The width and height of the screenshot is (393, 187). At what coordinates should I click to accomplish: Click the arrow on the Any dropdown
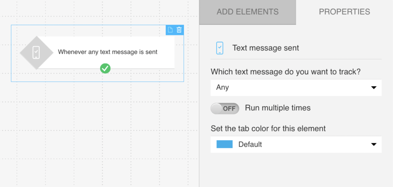pyautogui.click(x=374, y=88)
